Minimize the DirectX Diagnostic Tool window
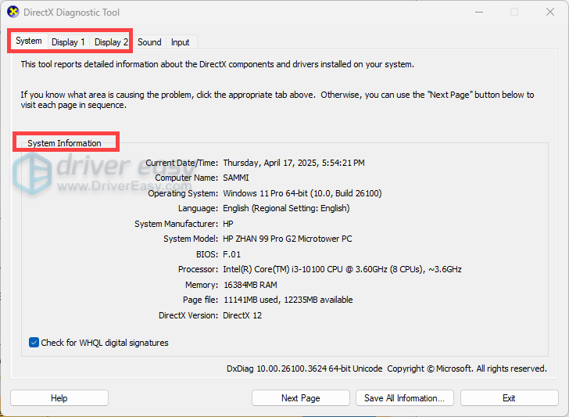 click(478, 13)
